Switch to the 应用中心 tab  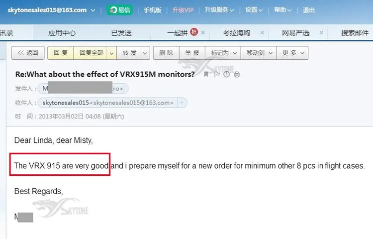click(62, 33)
